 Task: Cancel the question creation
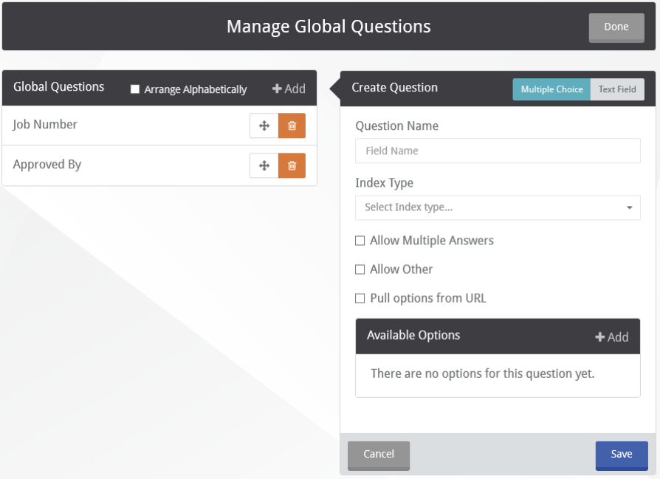pyautogui.click(x=379, y=455)
